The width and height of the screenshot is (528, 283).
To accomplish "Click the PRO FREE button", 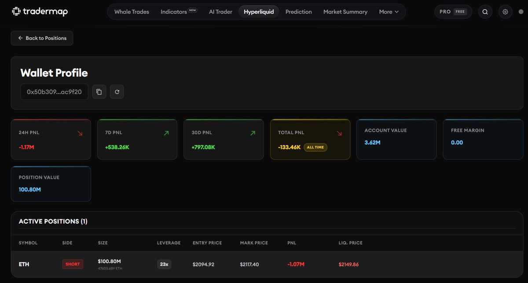I will tap(453, 12).
